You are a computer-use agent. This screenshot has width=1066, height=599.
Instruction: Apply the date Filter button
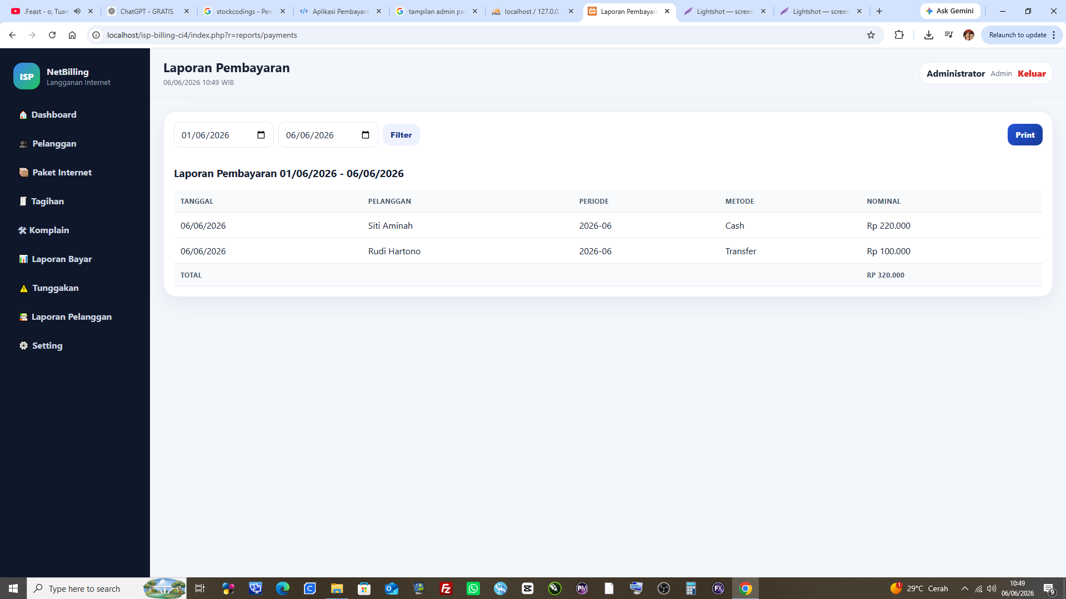(x=401, y=135)
